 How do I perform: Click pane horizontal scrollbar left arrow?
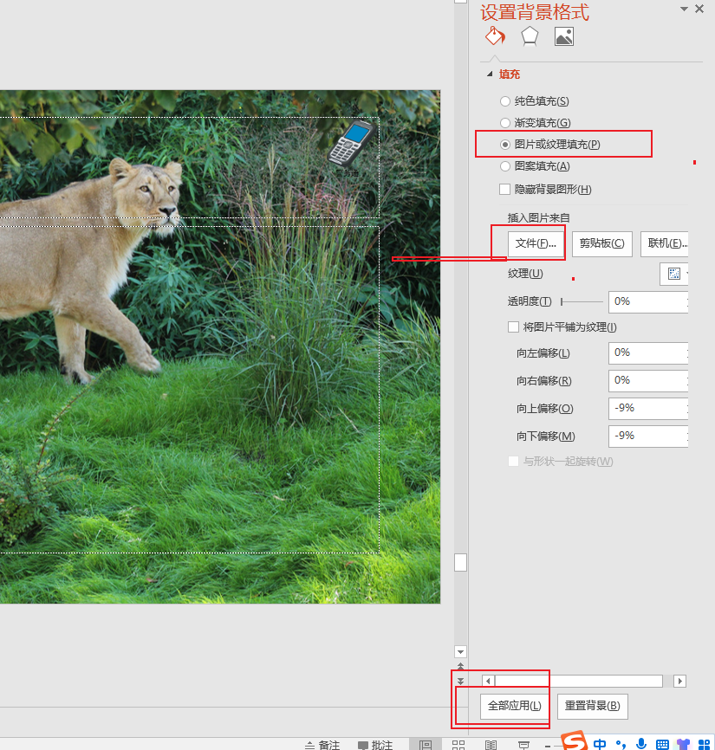(488, 681)
